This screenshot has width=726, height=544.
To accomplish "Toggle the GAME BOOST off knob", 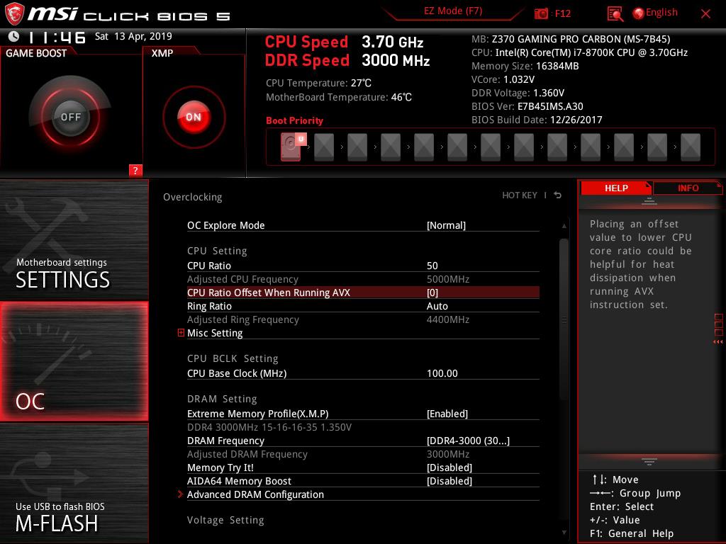I will (70, 117).
